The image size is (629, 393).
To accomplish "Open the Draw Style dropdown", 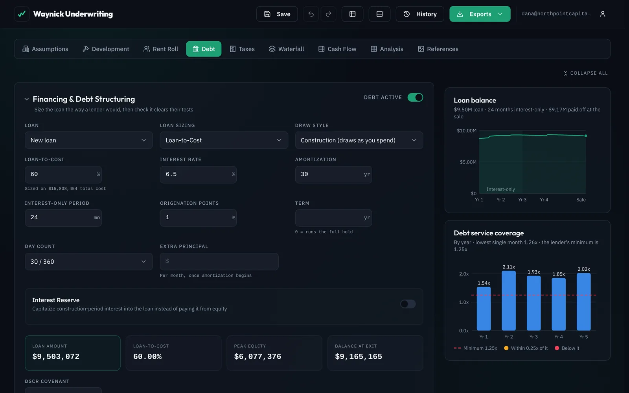I will (x=359, y=140).
